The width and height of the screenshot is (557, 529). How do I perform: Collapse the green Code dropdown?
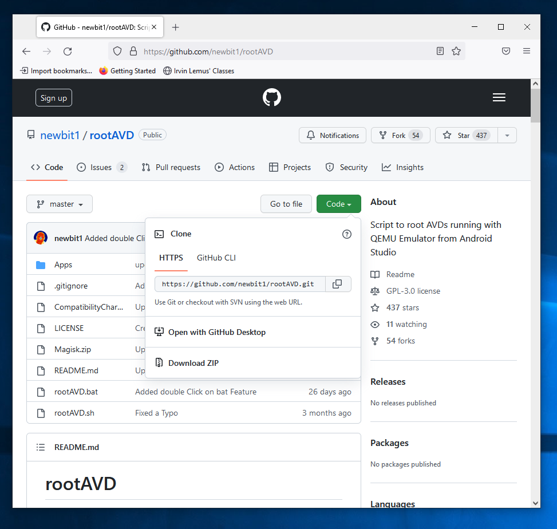pyautogui.click(x=338, y=204)
